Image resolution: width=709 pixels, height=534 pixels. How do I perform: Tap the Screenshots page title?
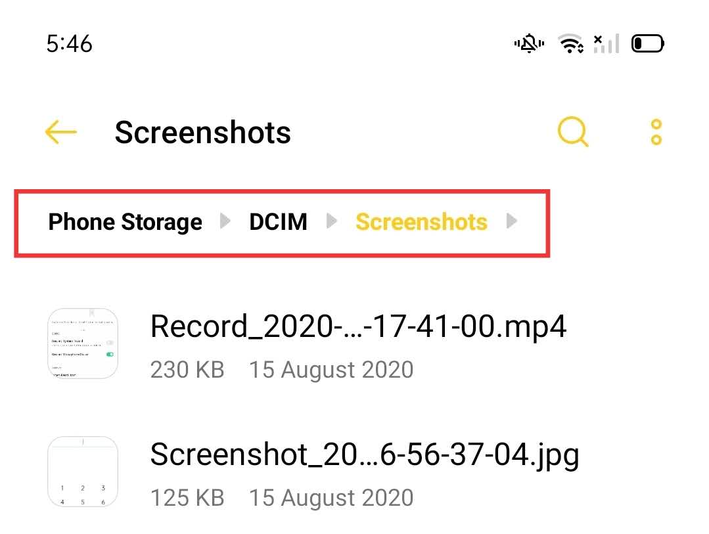tap(202, 132)
